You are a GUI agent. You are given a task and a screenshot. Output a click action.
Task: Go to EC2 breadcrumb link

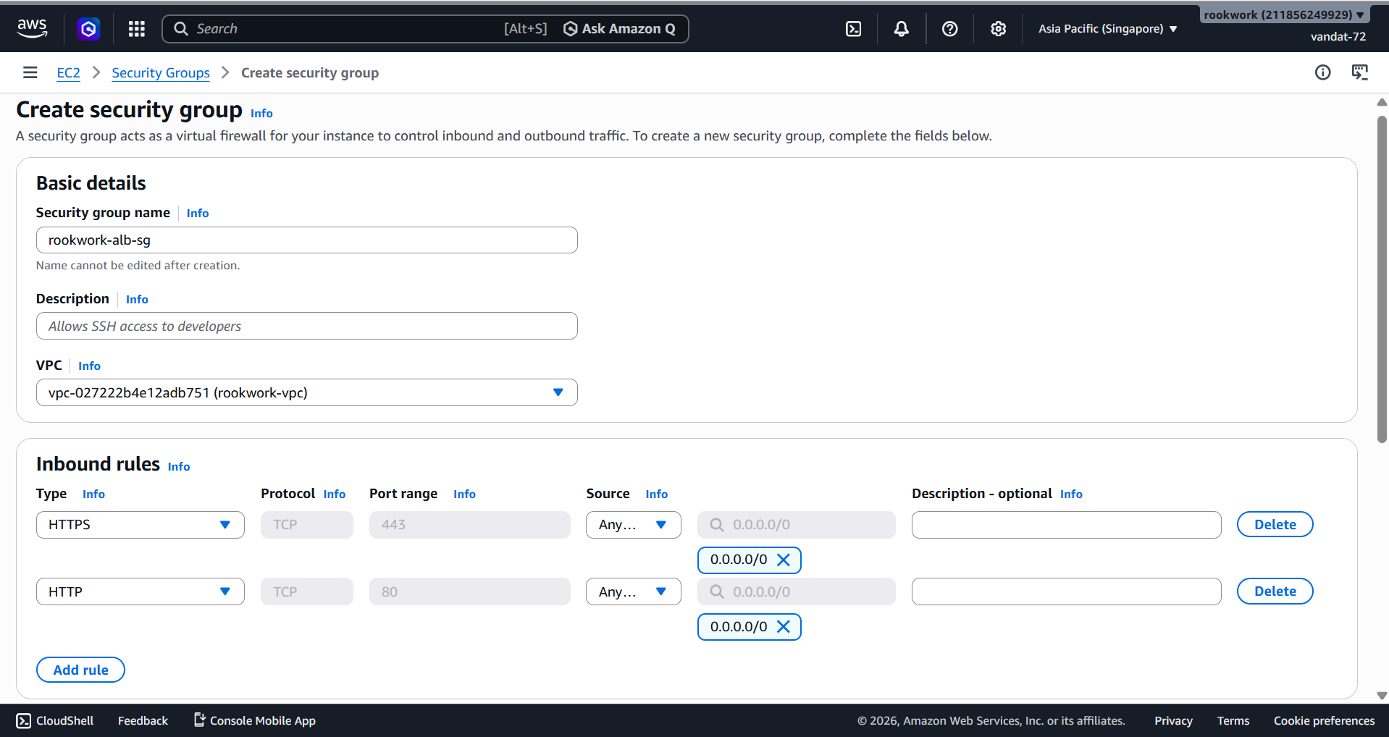pyautogui.click(x=69, y=73)
